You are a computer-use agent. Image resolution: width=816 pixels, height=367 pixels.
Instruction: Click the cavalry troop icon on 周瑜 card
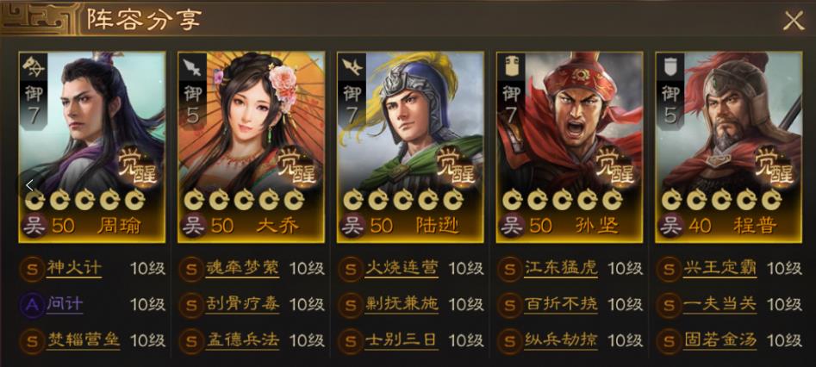point(34,66)
